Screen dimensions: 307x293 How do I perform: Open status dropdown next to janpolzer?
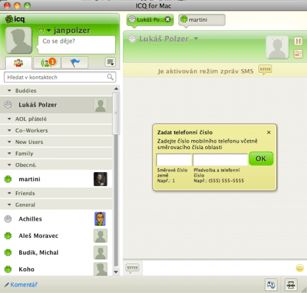pyautogui.click(x=49, y=31)
